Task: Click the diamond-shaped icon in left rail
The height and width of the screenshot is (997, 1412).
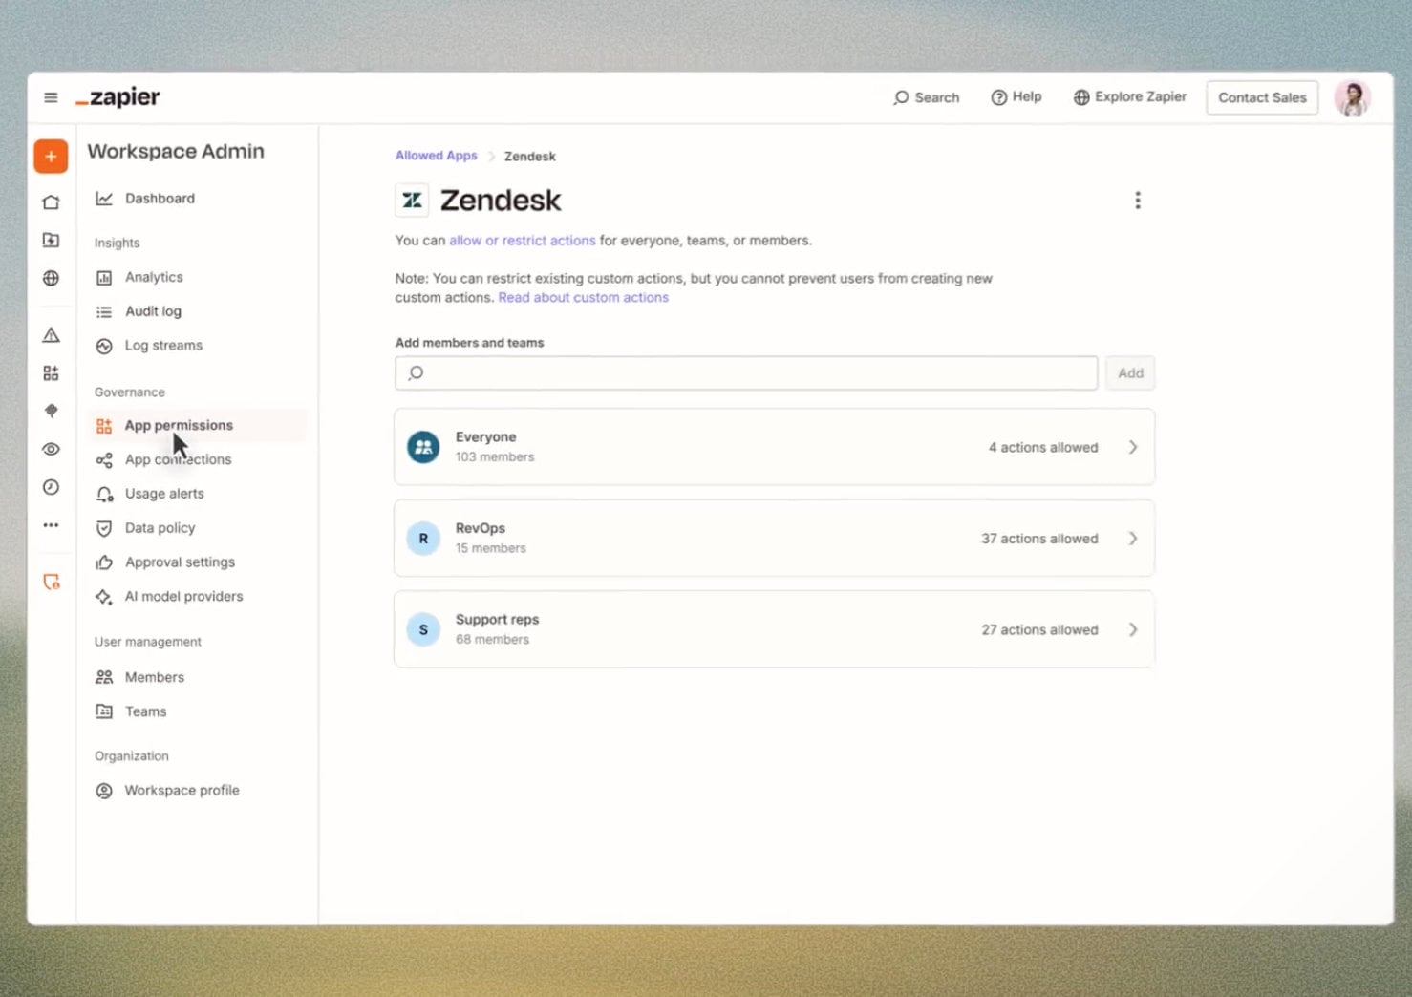Action: (51, 411)
